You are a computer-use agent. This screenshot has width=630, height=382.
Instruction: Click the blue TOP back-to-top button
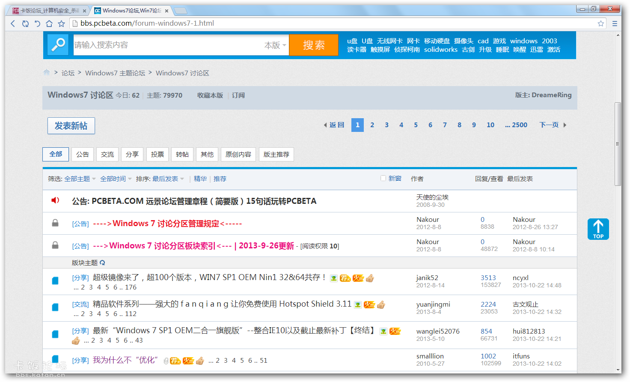(x=598, y=229)
